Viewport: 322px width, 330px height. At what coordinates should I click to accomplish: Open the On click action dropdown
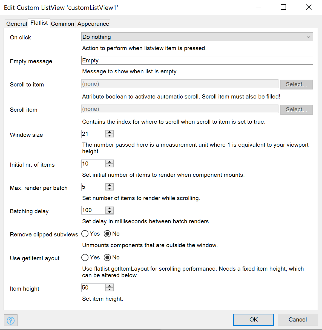pos(197,37)
